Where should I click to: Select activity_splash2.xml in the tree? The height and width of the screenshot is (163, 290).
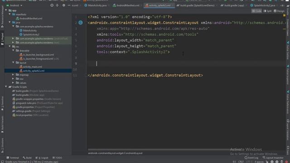[x=32, y=71]
